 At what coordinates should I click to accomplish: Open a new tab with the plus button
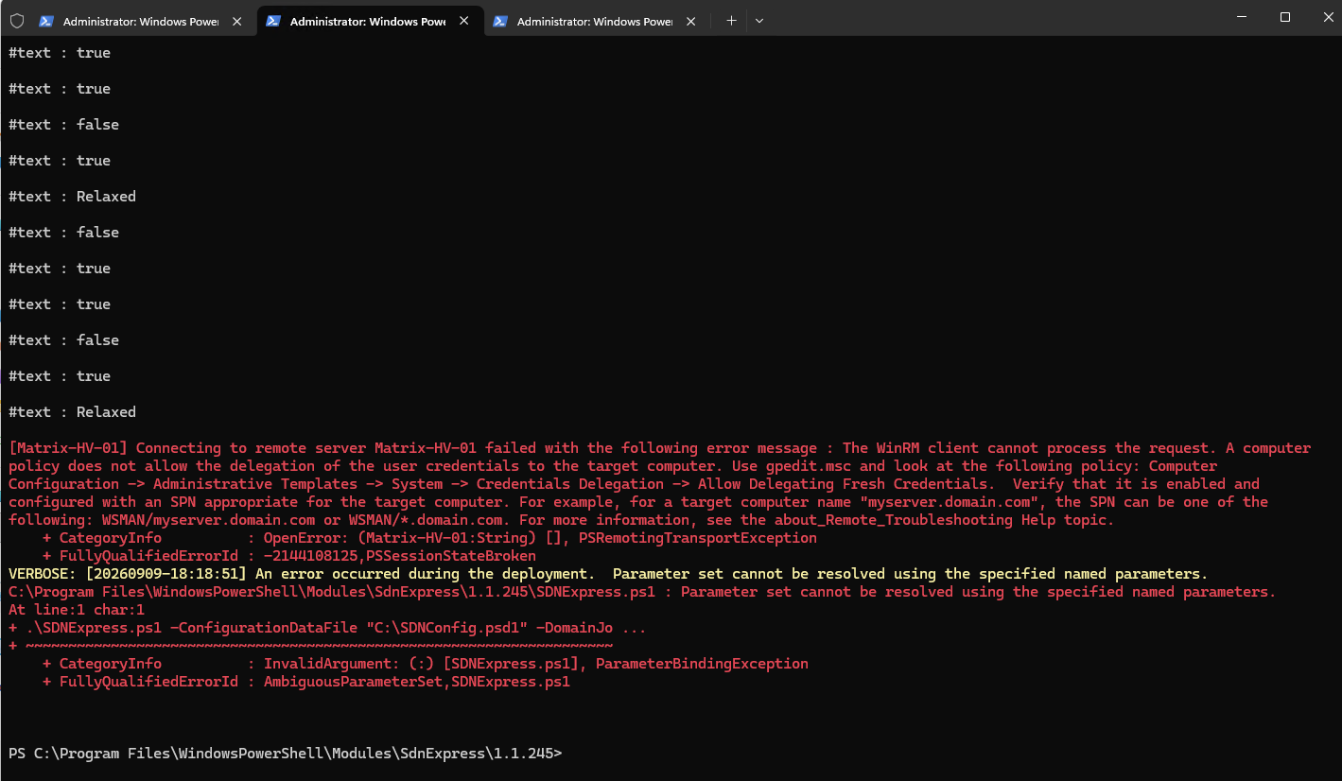click(731, 20)
